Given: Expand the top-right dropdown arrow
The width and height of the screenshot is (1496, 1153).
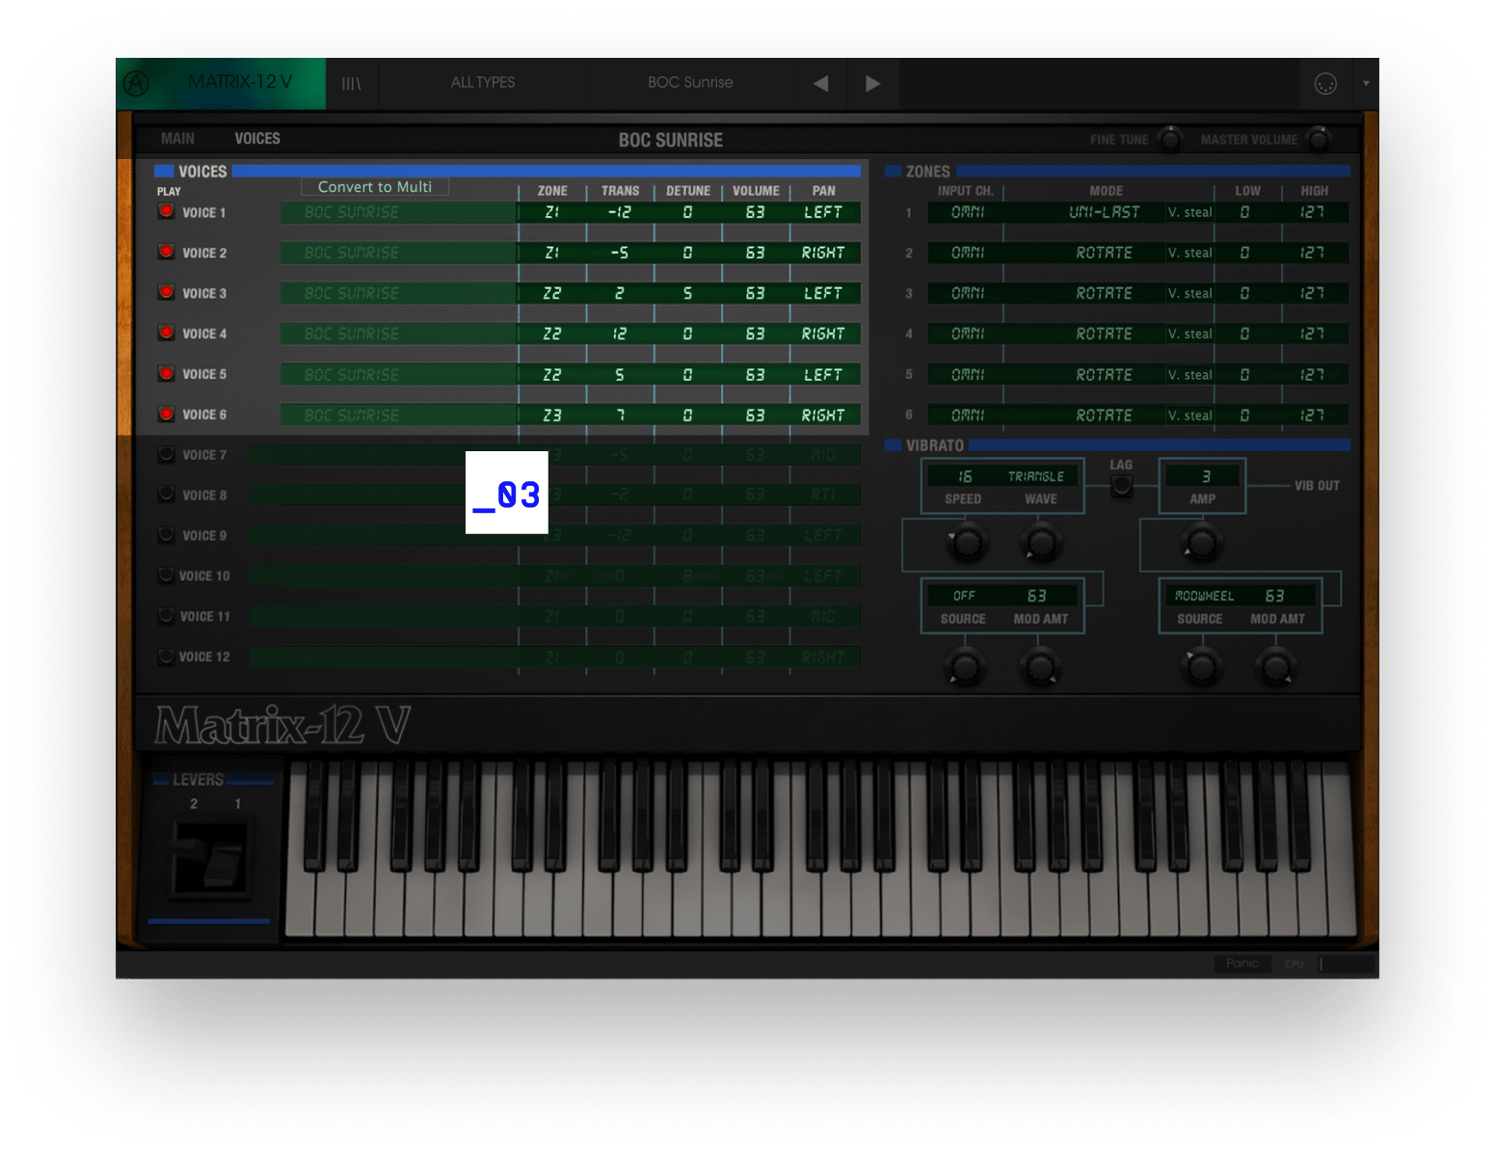Looking at the screenshot, I should point(1365,84).
